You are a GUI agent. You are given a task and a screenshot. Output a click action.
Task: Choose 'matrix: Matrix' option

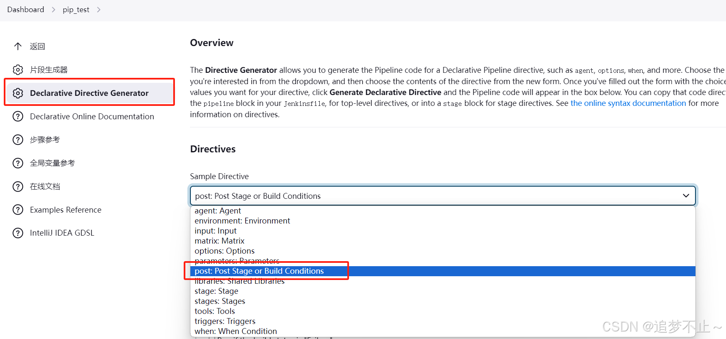pos(443,241)
